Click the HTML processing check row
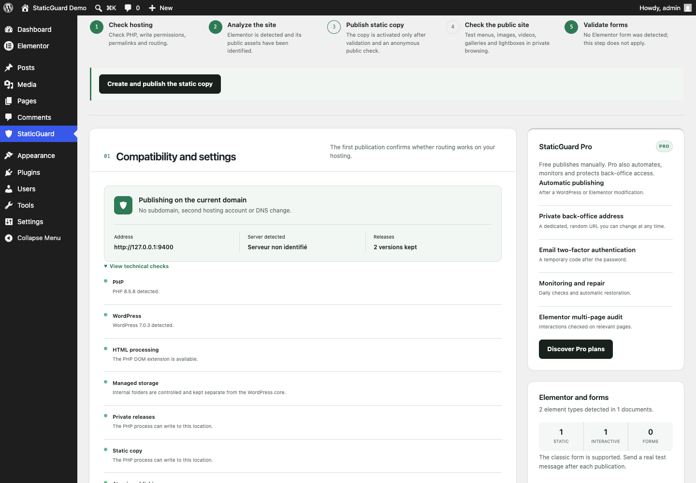Screen dimensions: 696x483 [x=303, y=355]
